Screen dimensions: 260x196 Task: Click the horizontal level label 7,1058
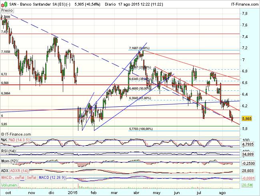(6, 52)
